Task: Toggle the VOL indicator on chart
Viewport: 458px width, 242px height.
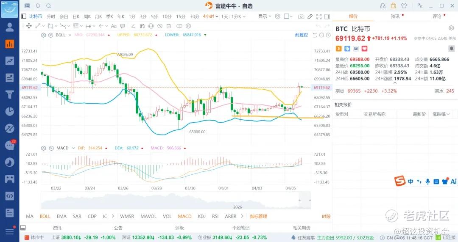Action: pos(167,216)
